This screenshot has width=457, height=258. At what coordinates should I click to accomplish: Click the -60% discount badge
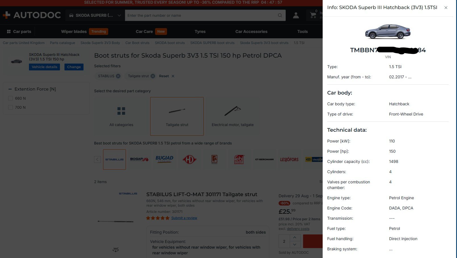point(285,203)
